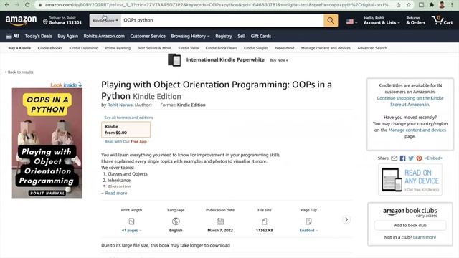The image size is (459, 258).
Task: Share the book on Facebook
Action: (402, 158)
